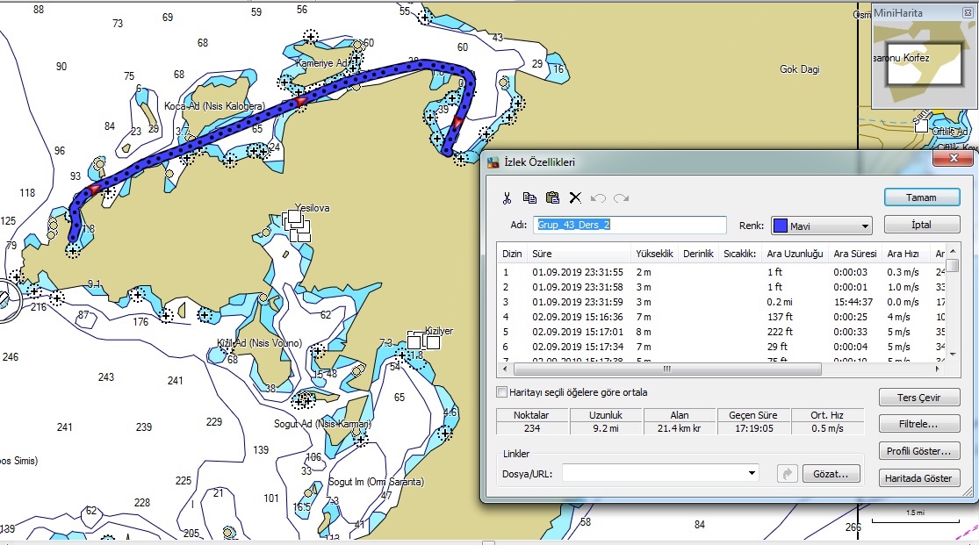
Task: Open the Renk color dropdown
Action: pos(822,226)
